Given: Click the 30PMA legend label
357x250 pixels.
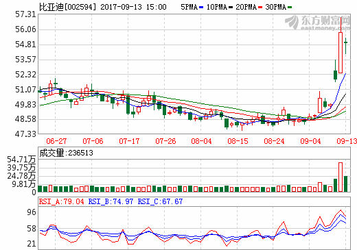Looking at the screenshot, I should tap(276, 7).
